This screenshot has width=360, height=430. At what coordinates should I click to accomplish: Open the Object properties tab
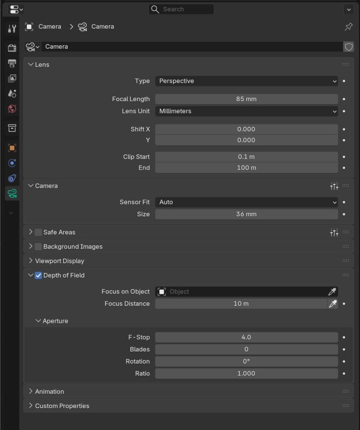(12, 148)
